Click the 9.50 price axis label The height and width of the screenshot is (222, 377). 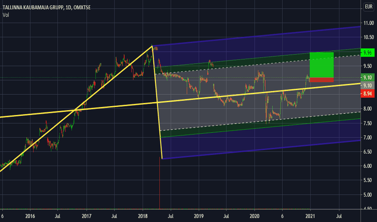(x=369, y=66)
